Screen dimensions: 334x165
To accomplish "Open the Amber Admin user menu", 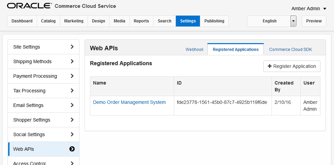I will [309, 8].
